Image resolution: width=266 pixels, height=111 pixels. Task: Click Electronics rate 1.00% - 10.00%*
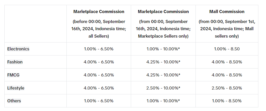click(x=163, y=49)
